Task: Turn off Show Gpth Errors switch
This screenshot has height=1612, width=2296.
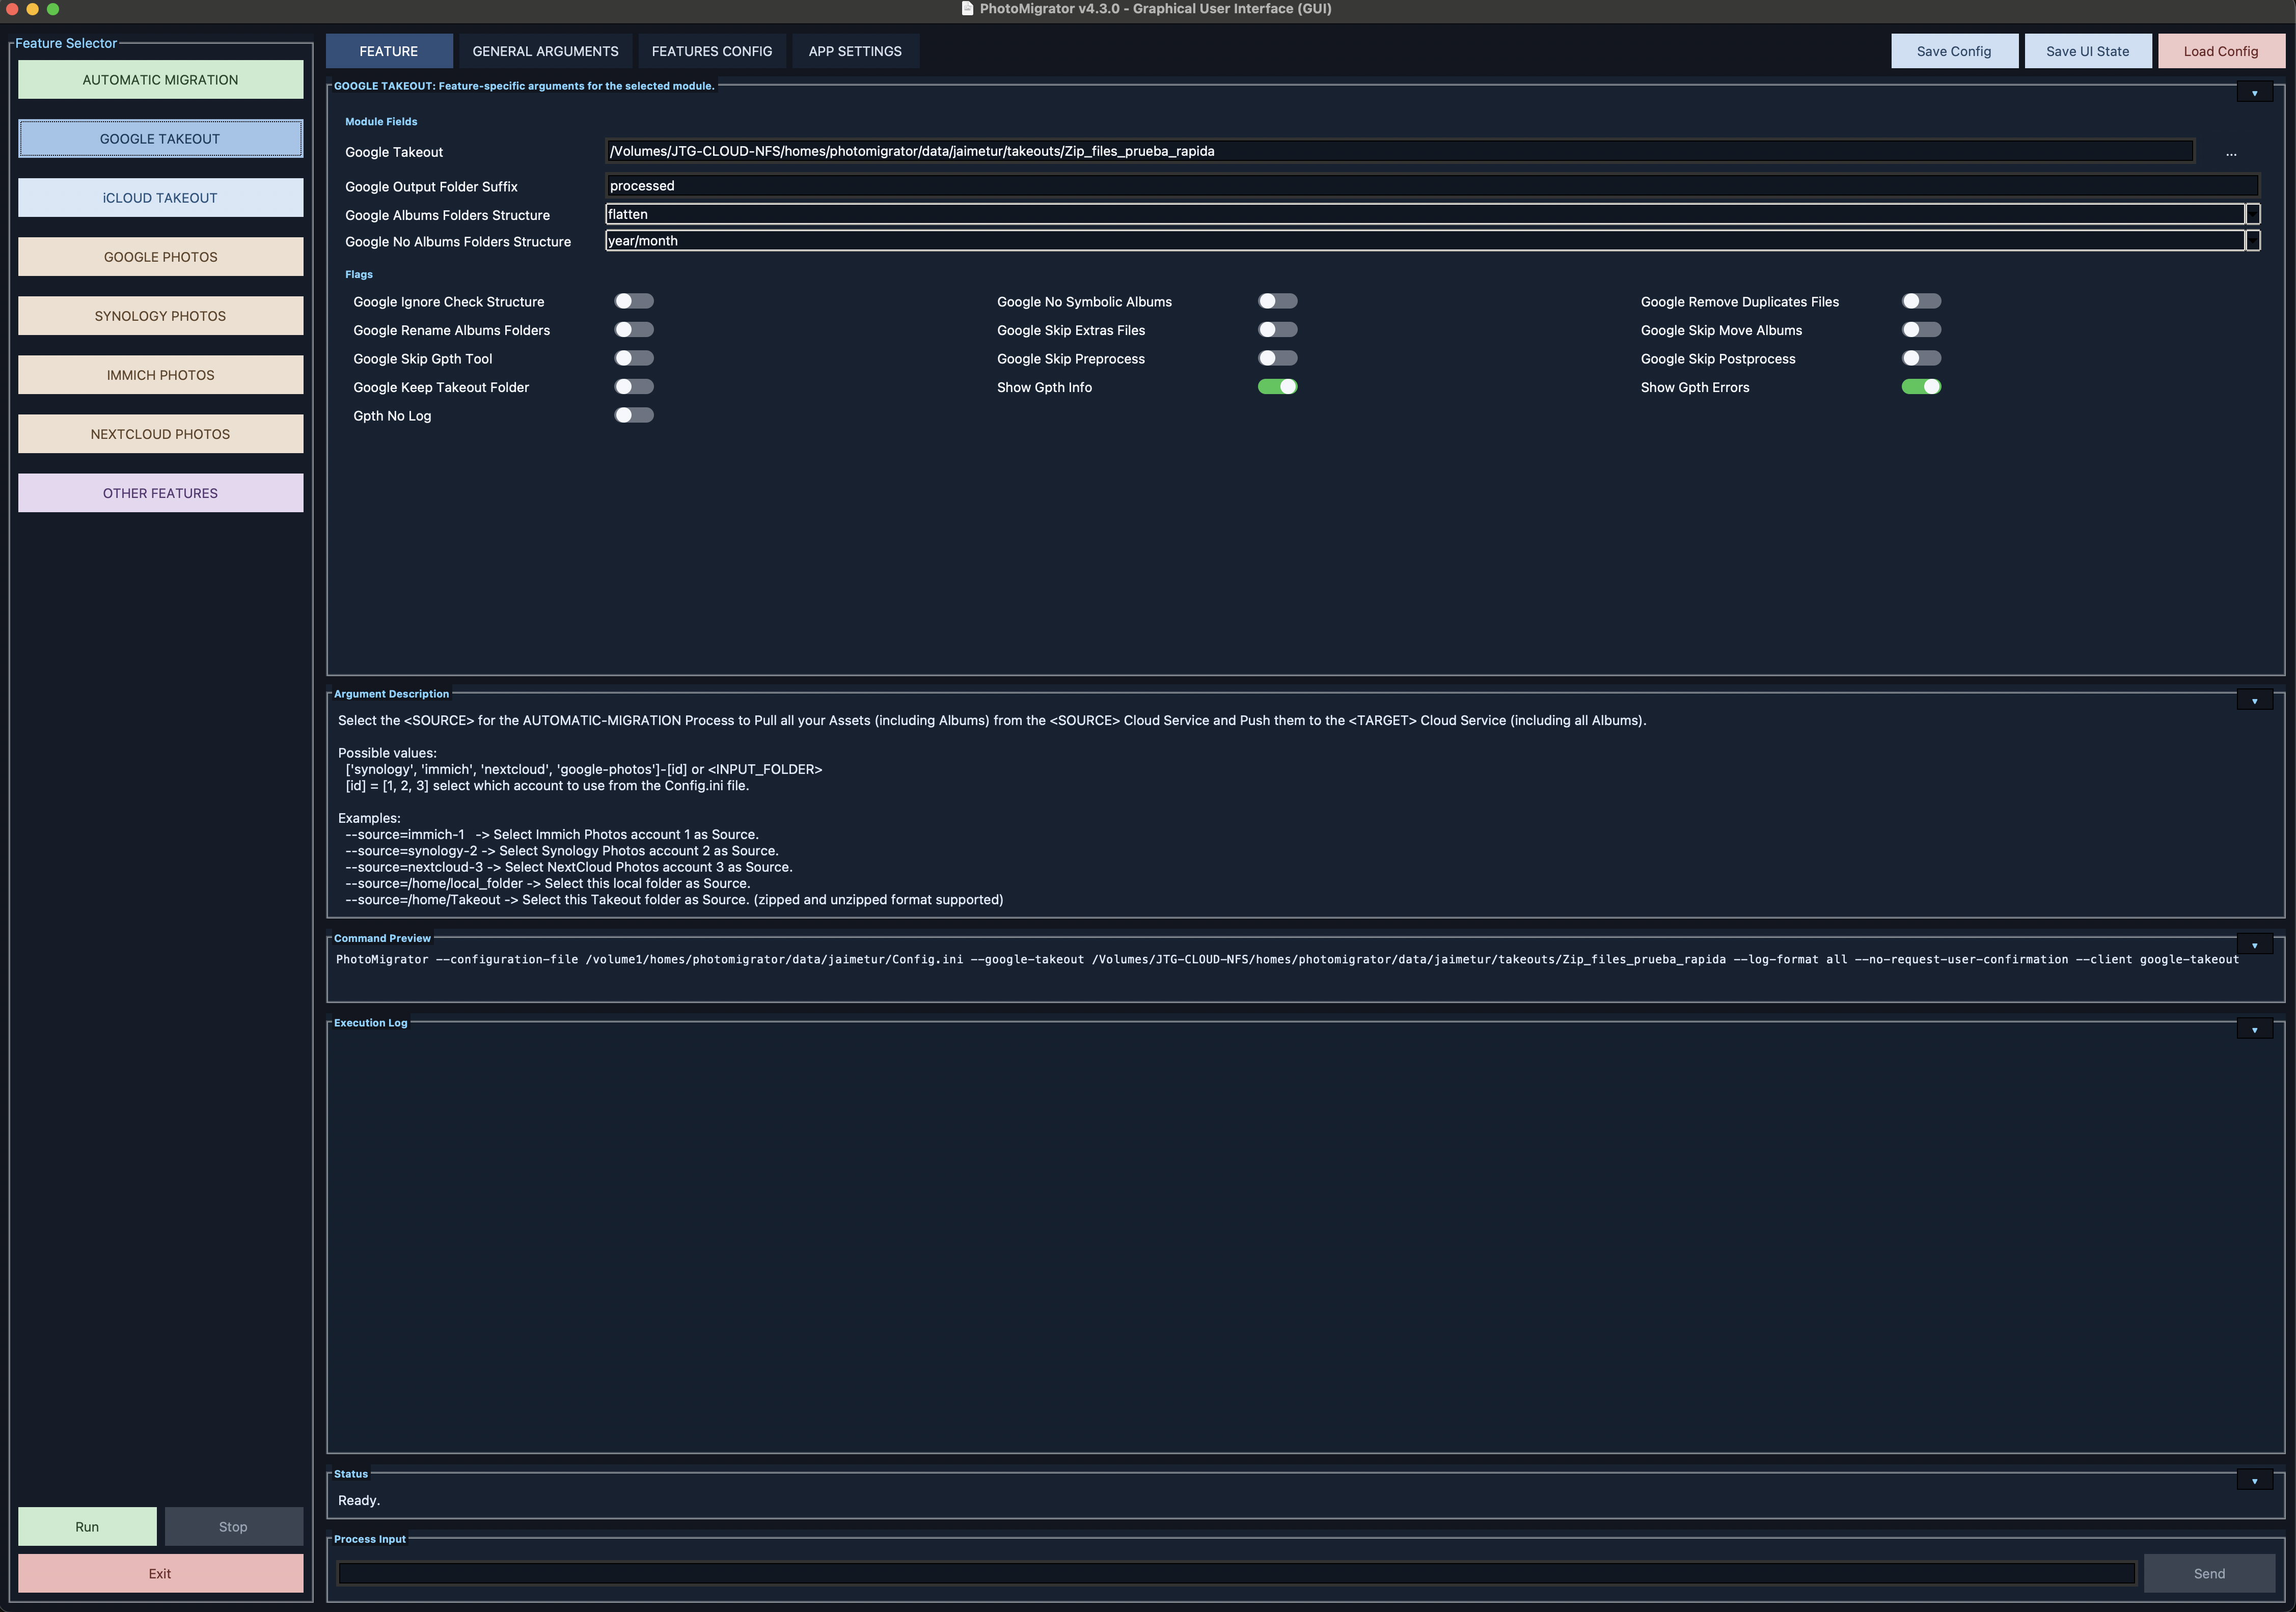Action: [x=1921, y=387]
